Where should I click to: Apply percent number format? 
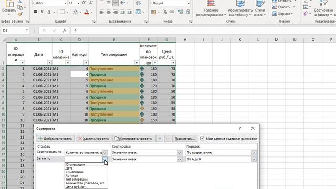coord(164,12)
